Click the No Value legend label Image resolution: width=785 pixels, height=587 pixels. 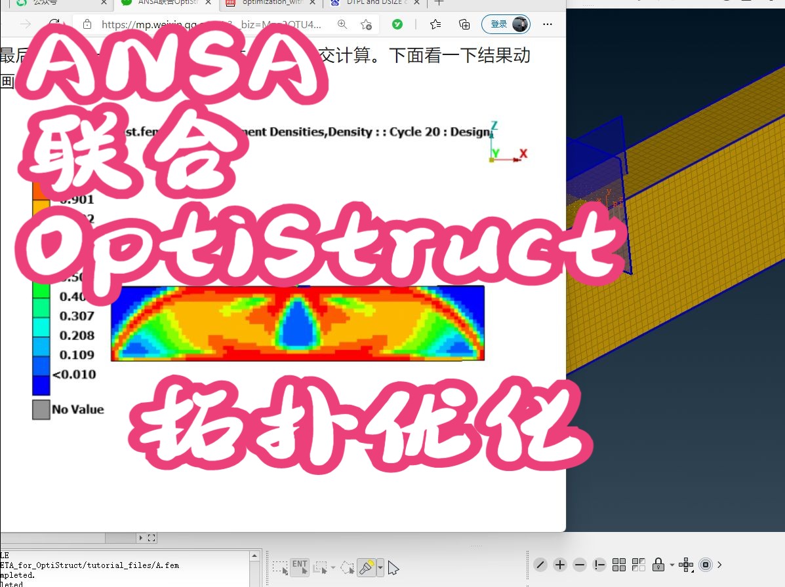pos(78,409)
